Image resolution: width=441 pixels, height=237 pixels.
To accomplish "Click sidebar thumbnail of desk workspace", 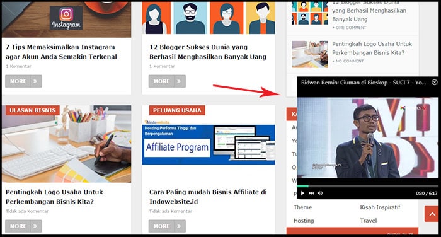I will [310, 54].
